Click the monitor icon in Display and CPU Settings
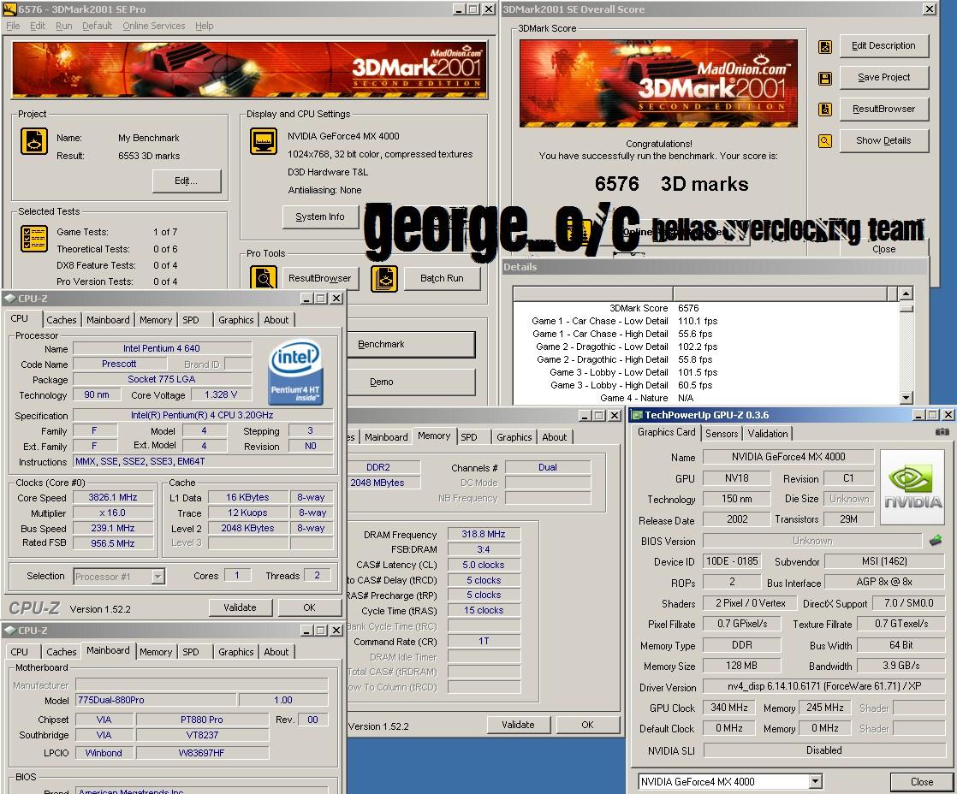 click(x=264, y=141)
